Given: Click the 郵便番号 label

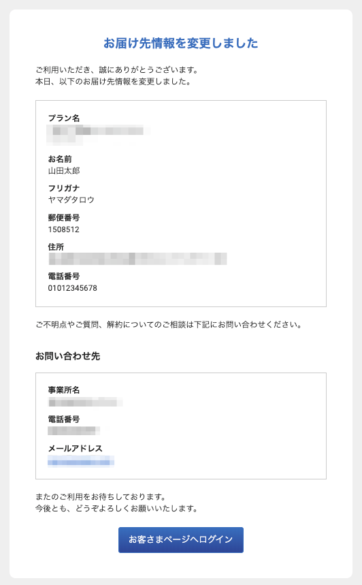Looking at the screenshot, I should tap(64, 218).
